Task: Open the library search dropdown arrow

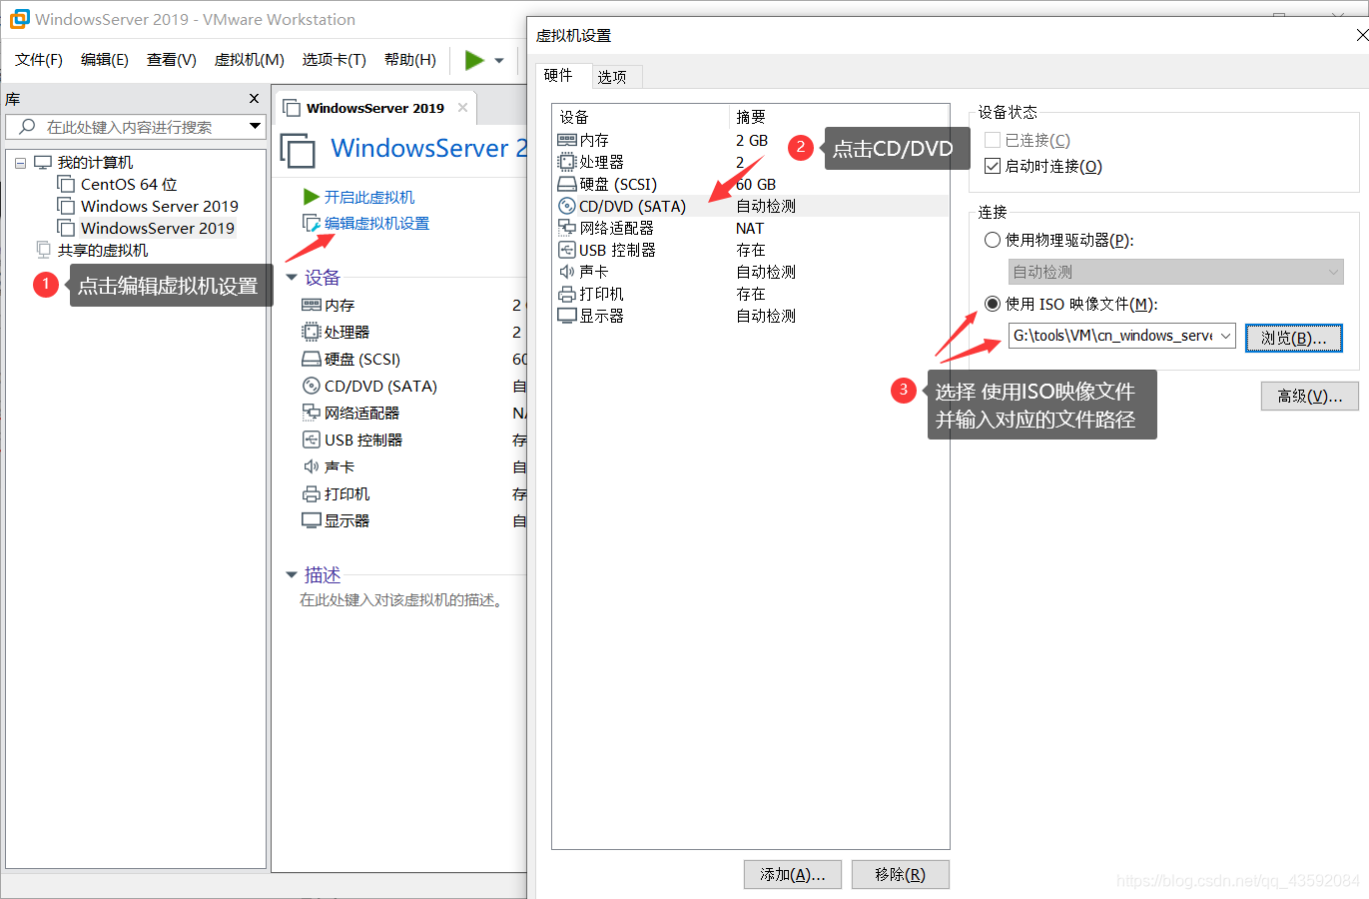Action: tap(255, 127)
